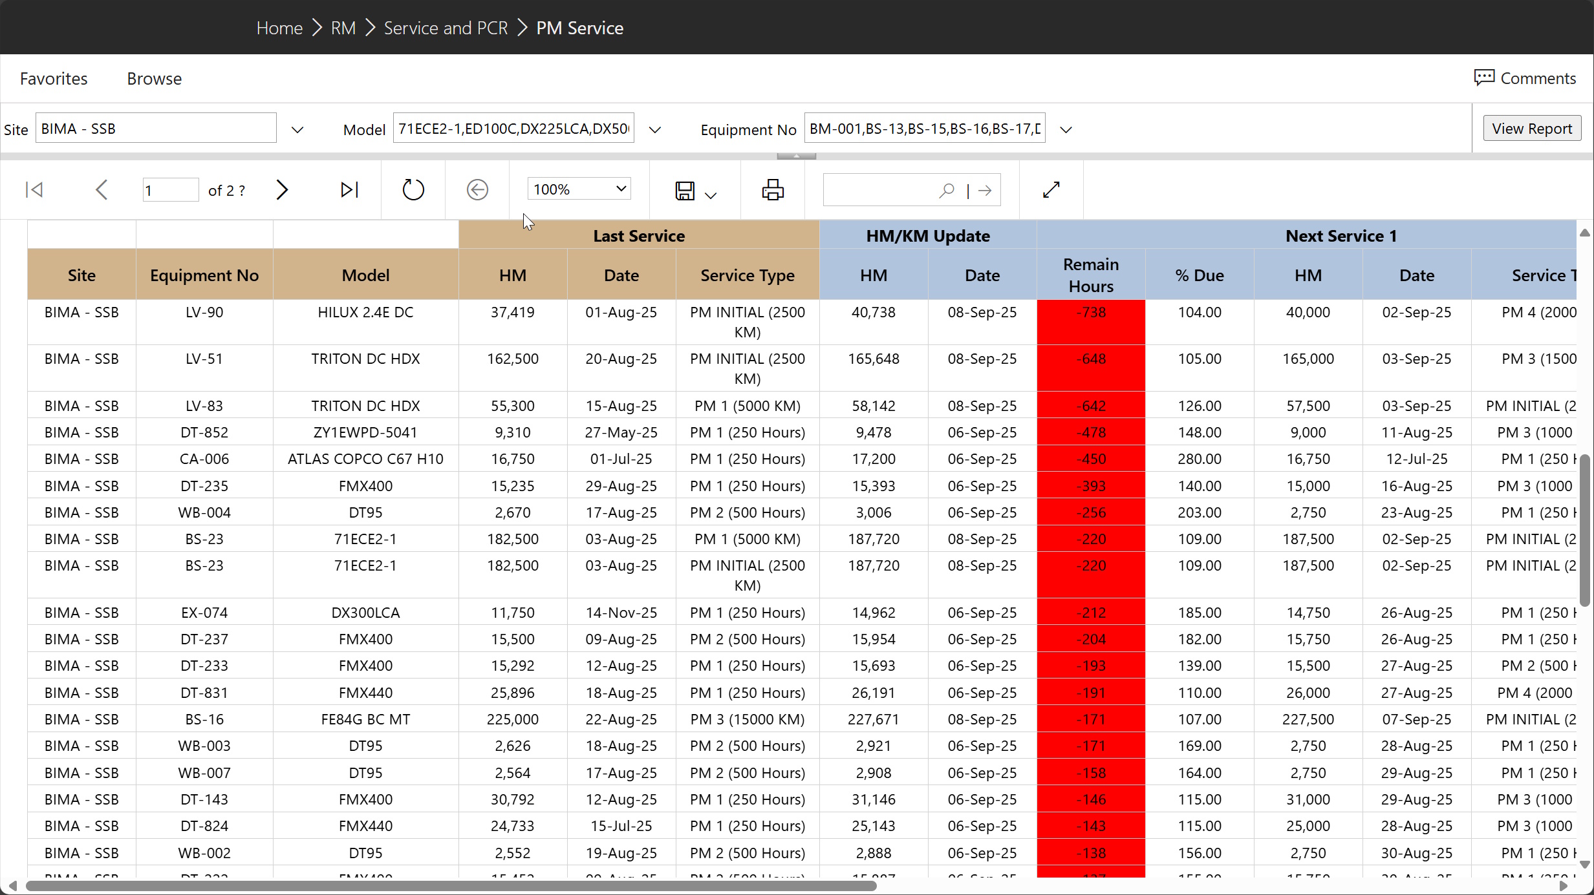
Task: Expand the Equipment No dropdown
Action: click(1066, 129)
